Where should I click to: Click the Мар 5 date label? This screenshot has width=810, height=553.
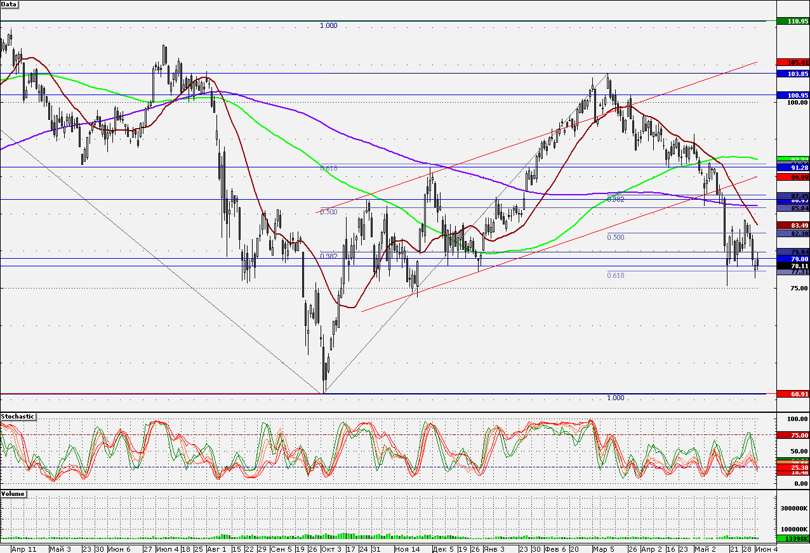(603, 549)
